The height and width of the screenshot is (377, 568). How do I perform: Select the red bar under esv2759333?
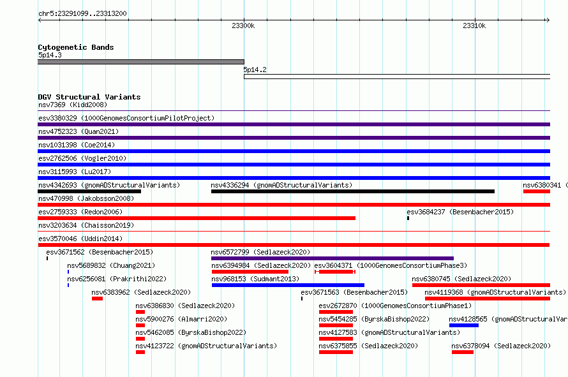tap(197, 218)
